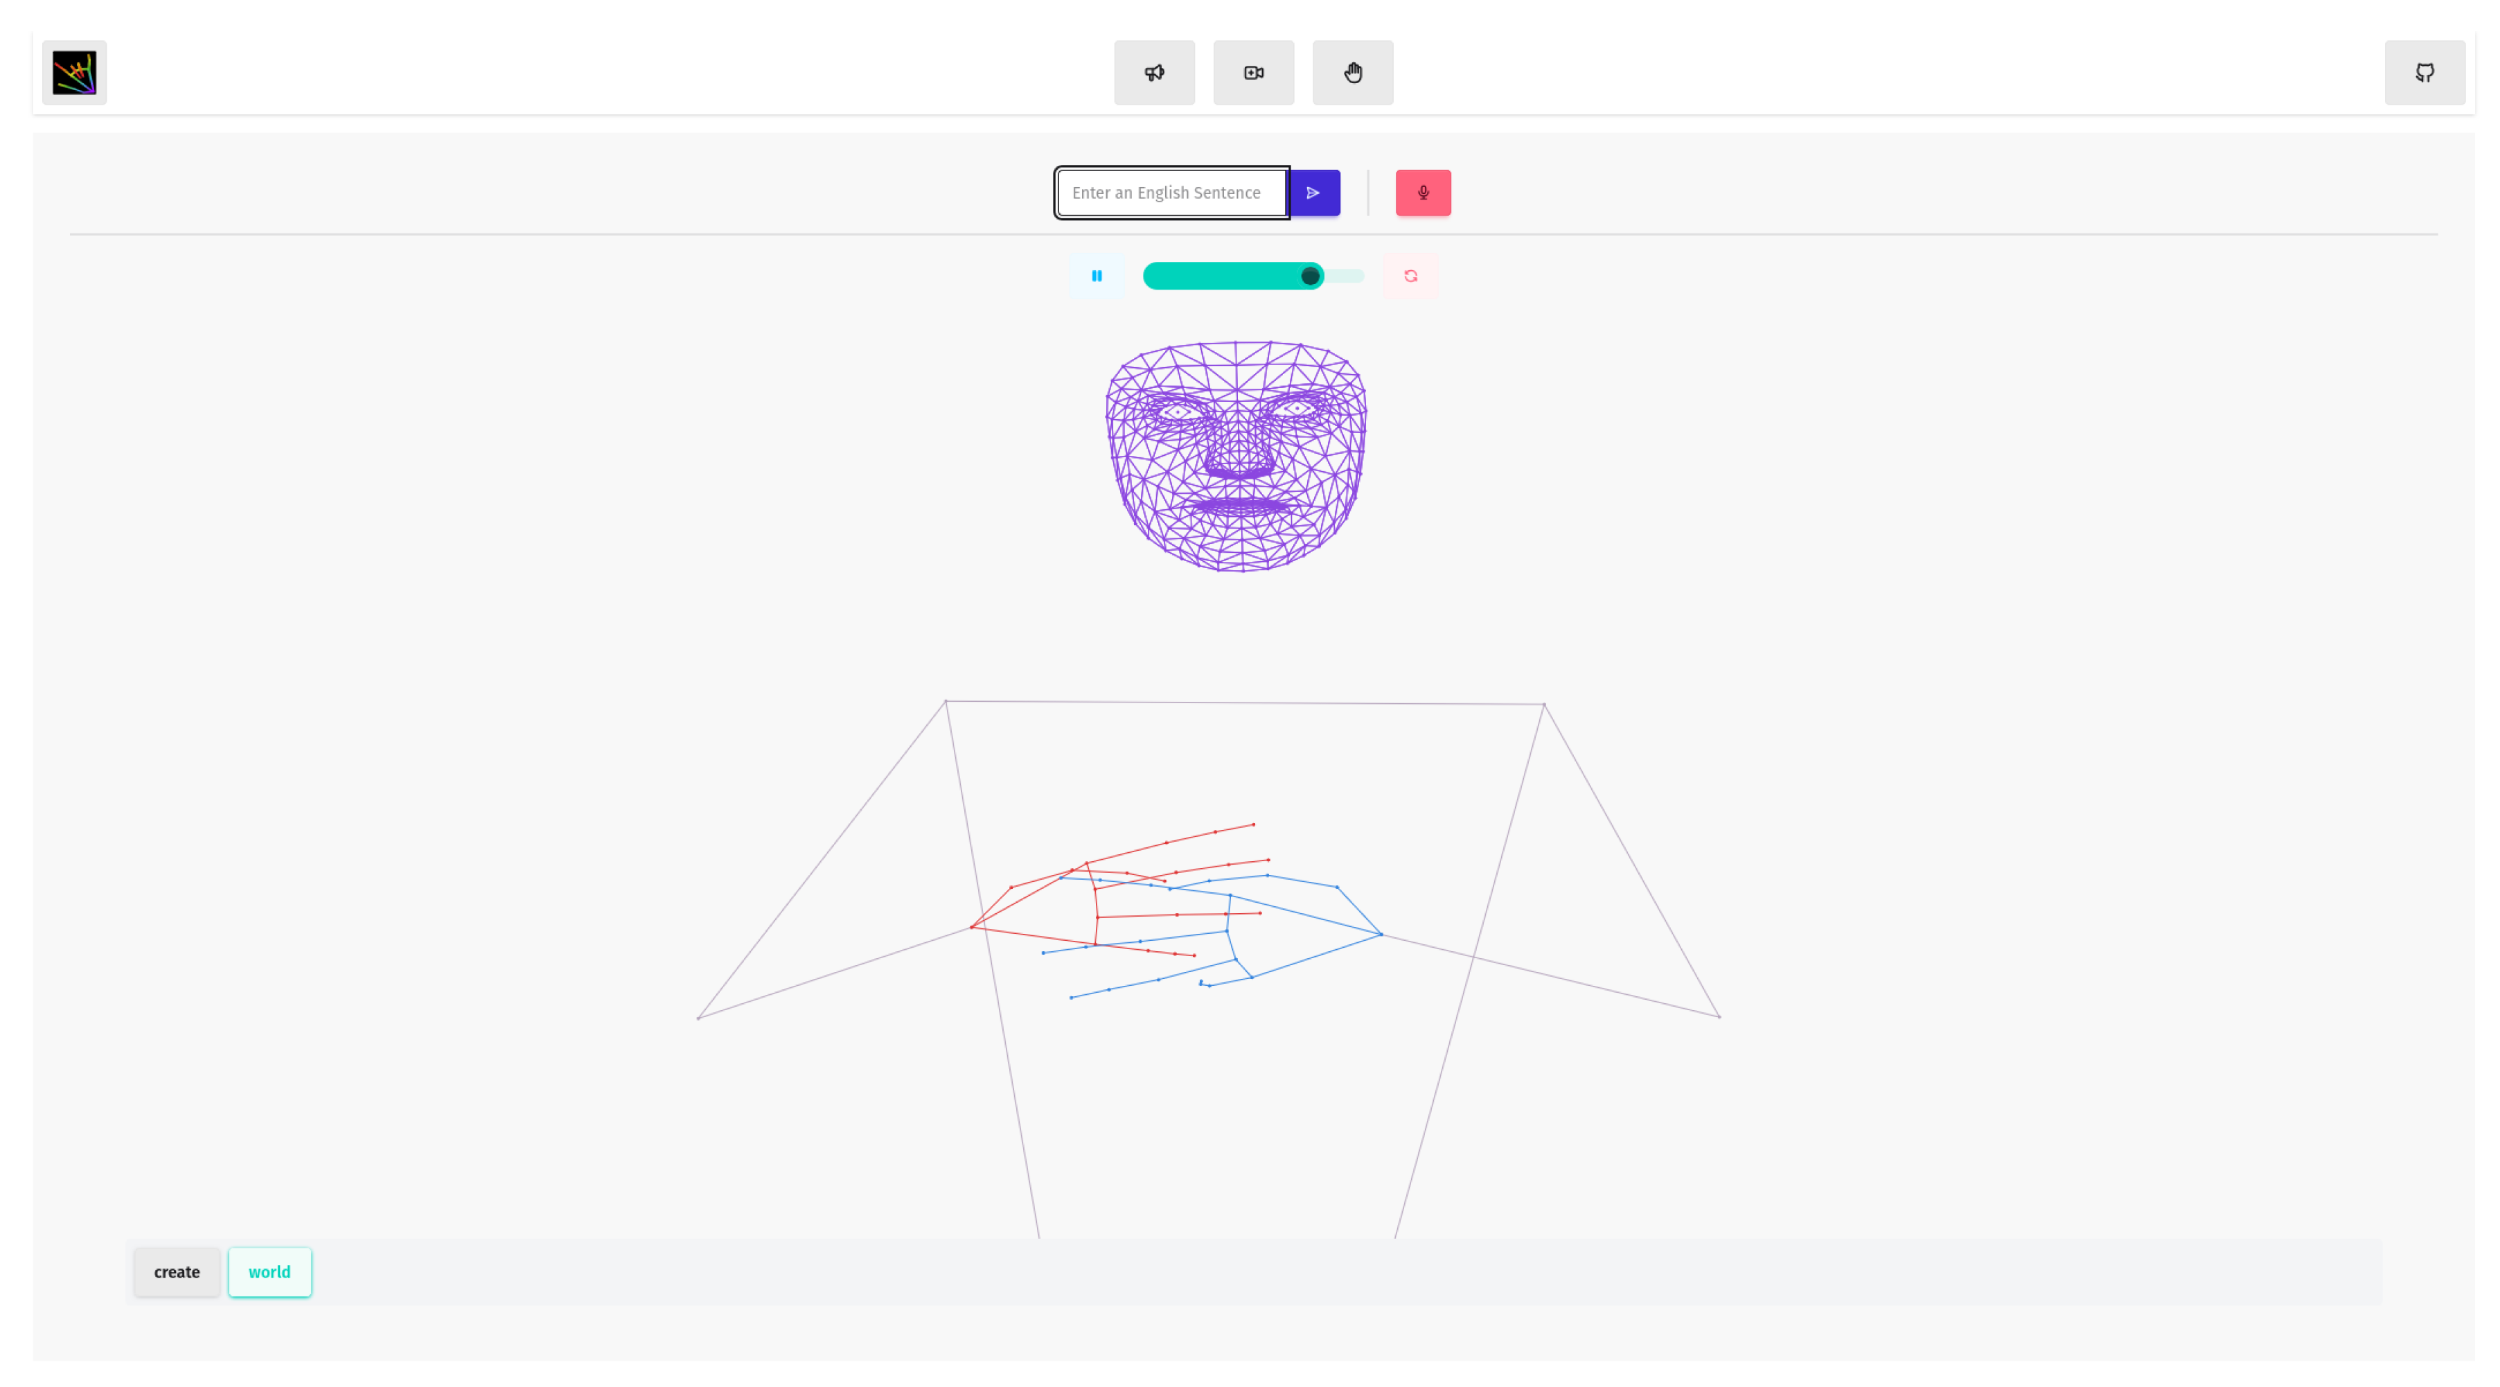Focus the Enter an English Sentence field
The width and height of the screenshot is (2500, 1387).
(1171, 193)
